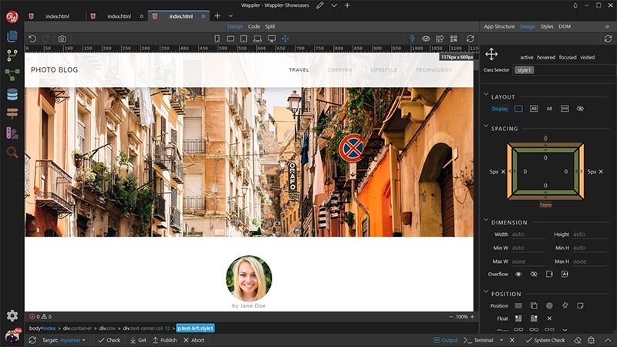617x347 pixels.
Task: Click the orange margin box top edge
Action: (x=545, y=145)
